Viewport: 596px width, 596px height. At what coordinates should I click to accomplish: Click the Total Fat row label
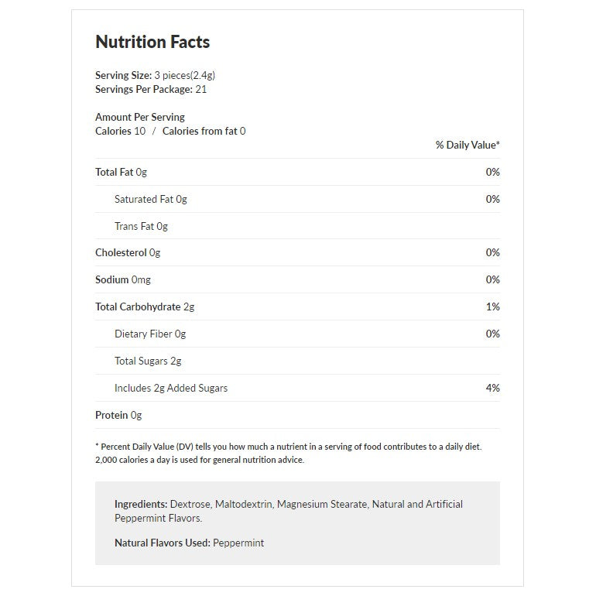[121, 172]
